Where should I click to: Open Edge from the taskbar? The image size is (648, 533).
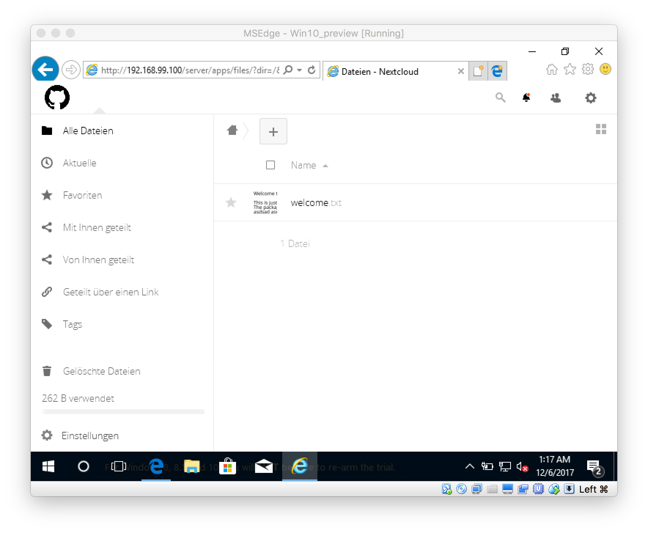(x=156, y=467)
